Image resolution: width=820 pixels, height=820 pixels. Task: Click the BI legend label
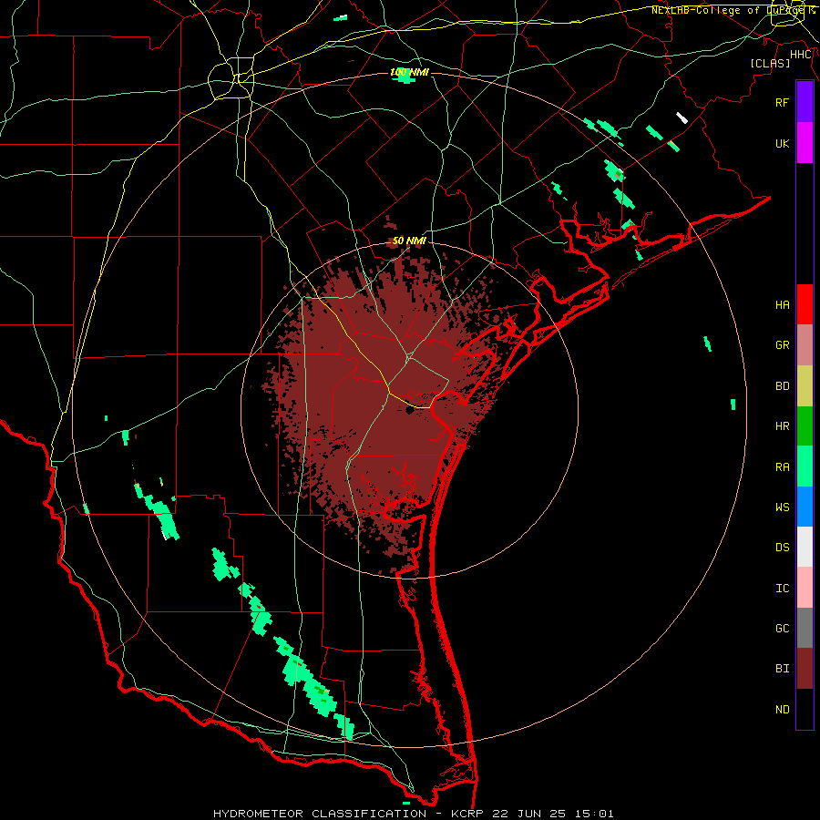tap(782, 669)
